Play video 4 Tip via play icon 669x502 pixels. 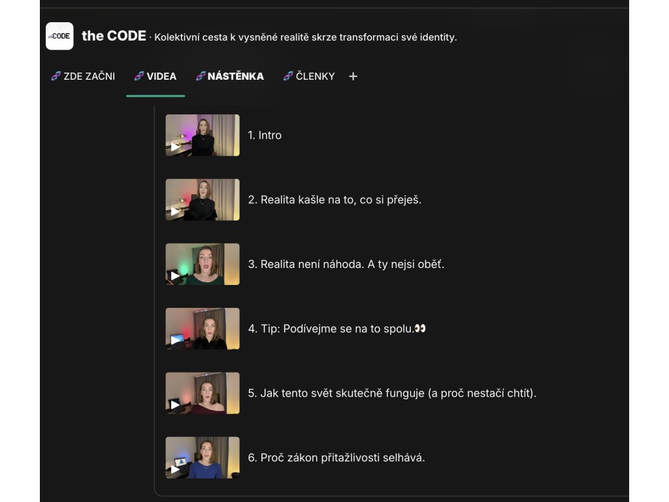pyautogui.click(x=175, y=340)
